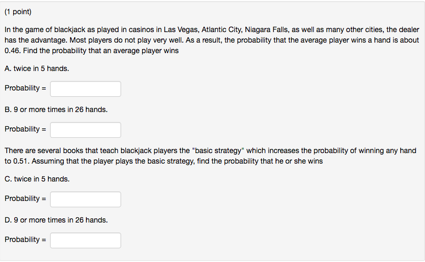Screen dimensions: 425x262
Task: Click the "(1 point)" label
Action: click(x=18, y=12)
